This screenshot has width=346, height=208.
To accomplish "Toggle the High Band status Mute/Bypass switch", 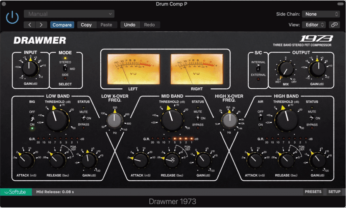I will click(x=312, y=118).
